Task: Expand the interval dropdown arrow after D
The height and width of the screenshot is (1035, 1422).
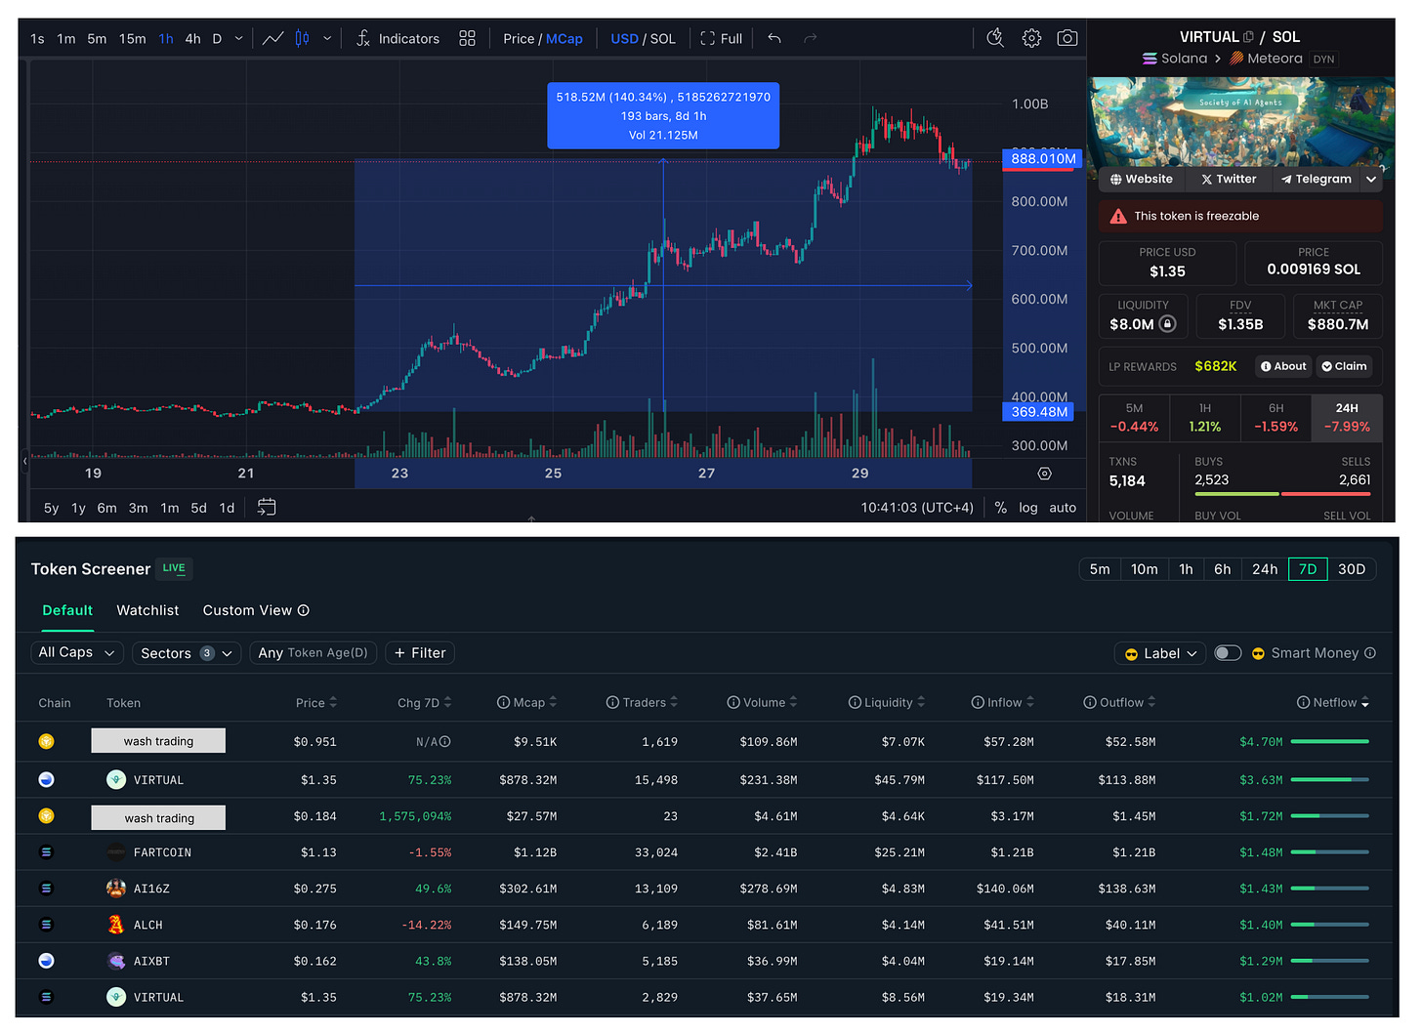Action: 238,39
